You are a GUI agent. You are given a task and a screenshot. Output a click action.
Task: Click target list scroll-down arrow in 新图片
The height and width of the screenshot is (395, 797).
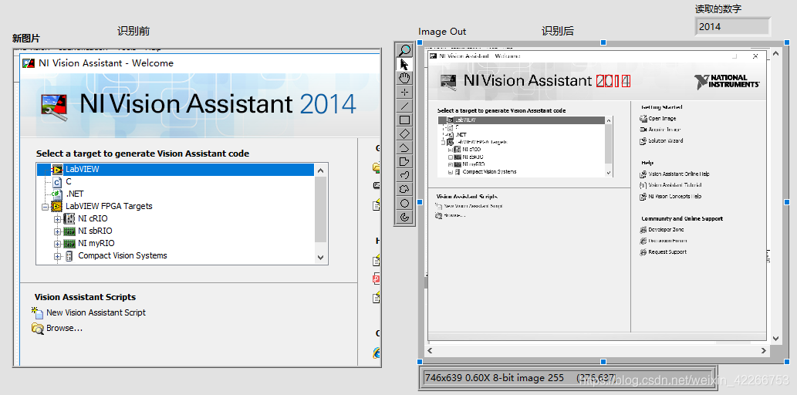320,257
